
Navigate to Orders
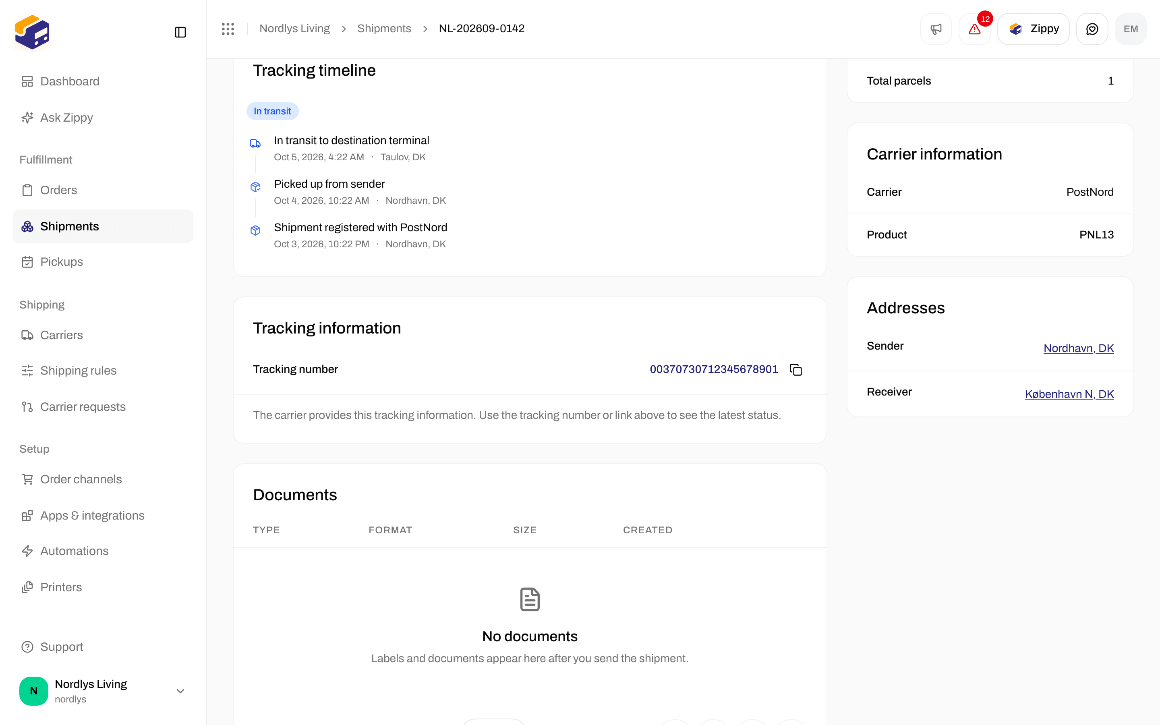103,190
